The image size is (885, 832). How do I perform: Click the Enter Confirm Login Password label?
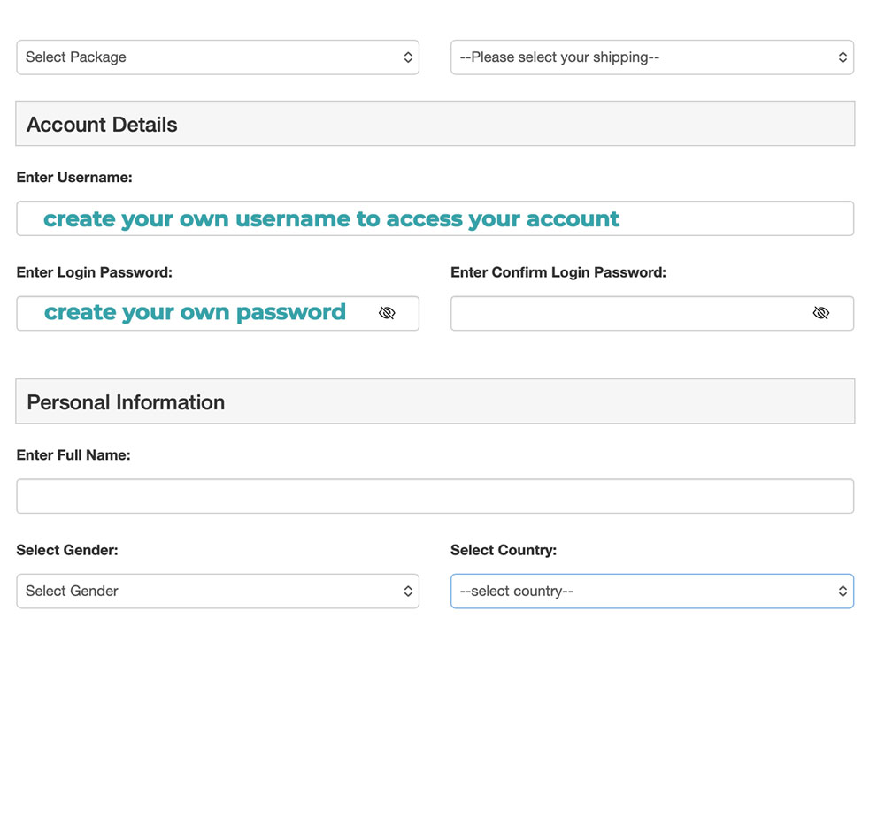558,272
